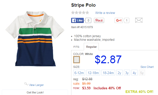Open the Size Chart link
The image size is (158, 95).
click(147, 67)
